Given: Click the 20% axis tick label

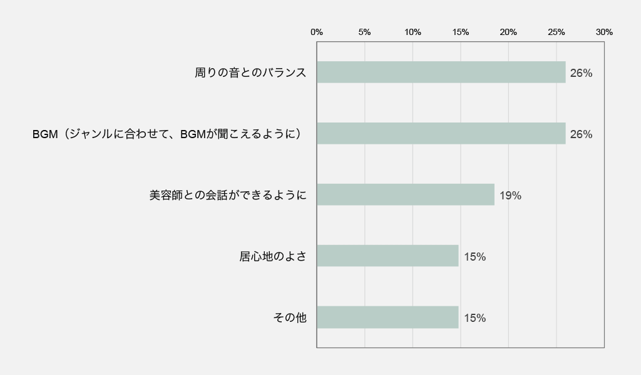Looking at the screenshot, I should point(508,32).
